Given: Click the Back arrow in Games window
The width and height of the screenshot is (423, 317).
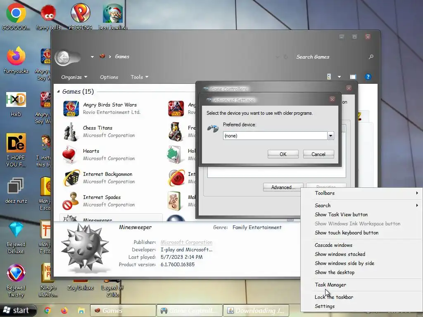Looking at the screenshot, I should click(x=63, y=57).
